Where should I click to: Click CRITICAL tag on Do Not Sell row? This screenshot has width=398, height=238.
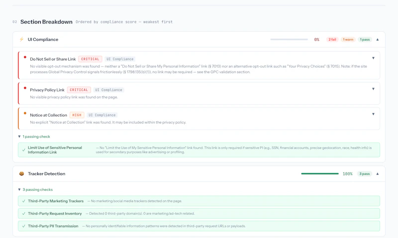90,59
